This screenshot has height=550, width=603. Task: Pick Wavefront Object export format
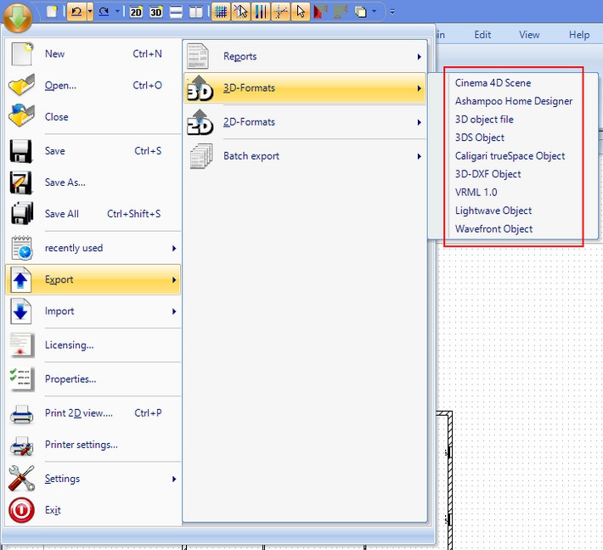(493, 228)
